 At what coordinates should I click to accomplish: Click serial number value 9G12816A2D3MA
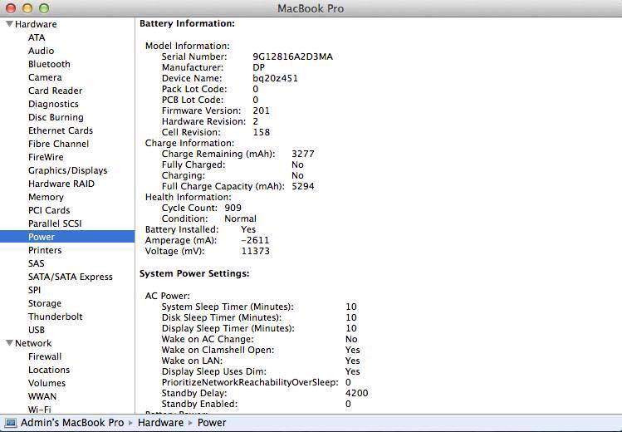click(x=293, y=56)
